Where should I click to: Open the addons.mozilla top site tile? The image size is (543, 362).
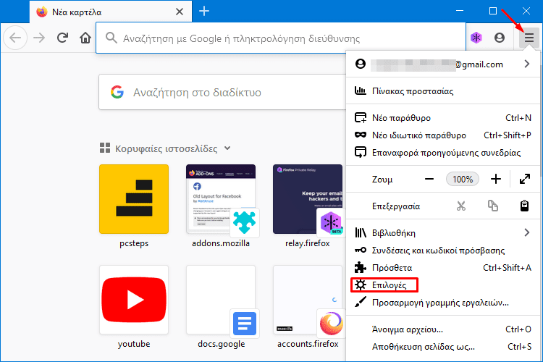[221, 199]
